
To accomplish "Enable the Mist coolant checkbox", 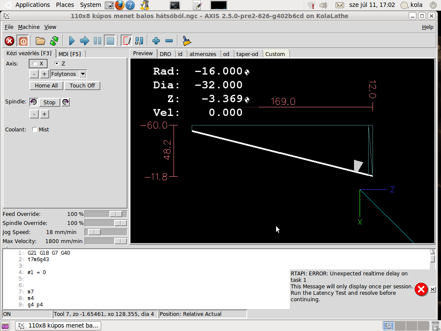I will (35, 130).
